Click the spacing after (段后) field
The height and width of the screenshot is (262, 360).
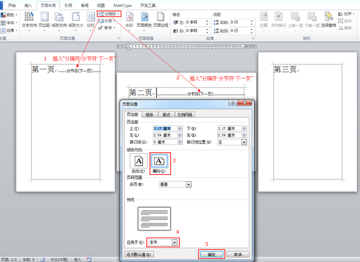tap(242, 31)
